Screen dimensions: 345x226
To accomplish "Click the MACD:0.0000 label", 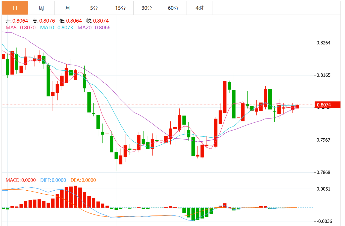I will (21, 180).
